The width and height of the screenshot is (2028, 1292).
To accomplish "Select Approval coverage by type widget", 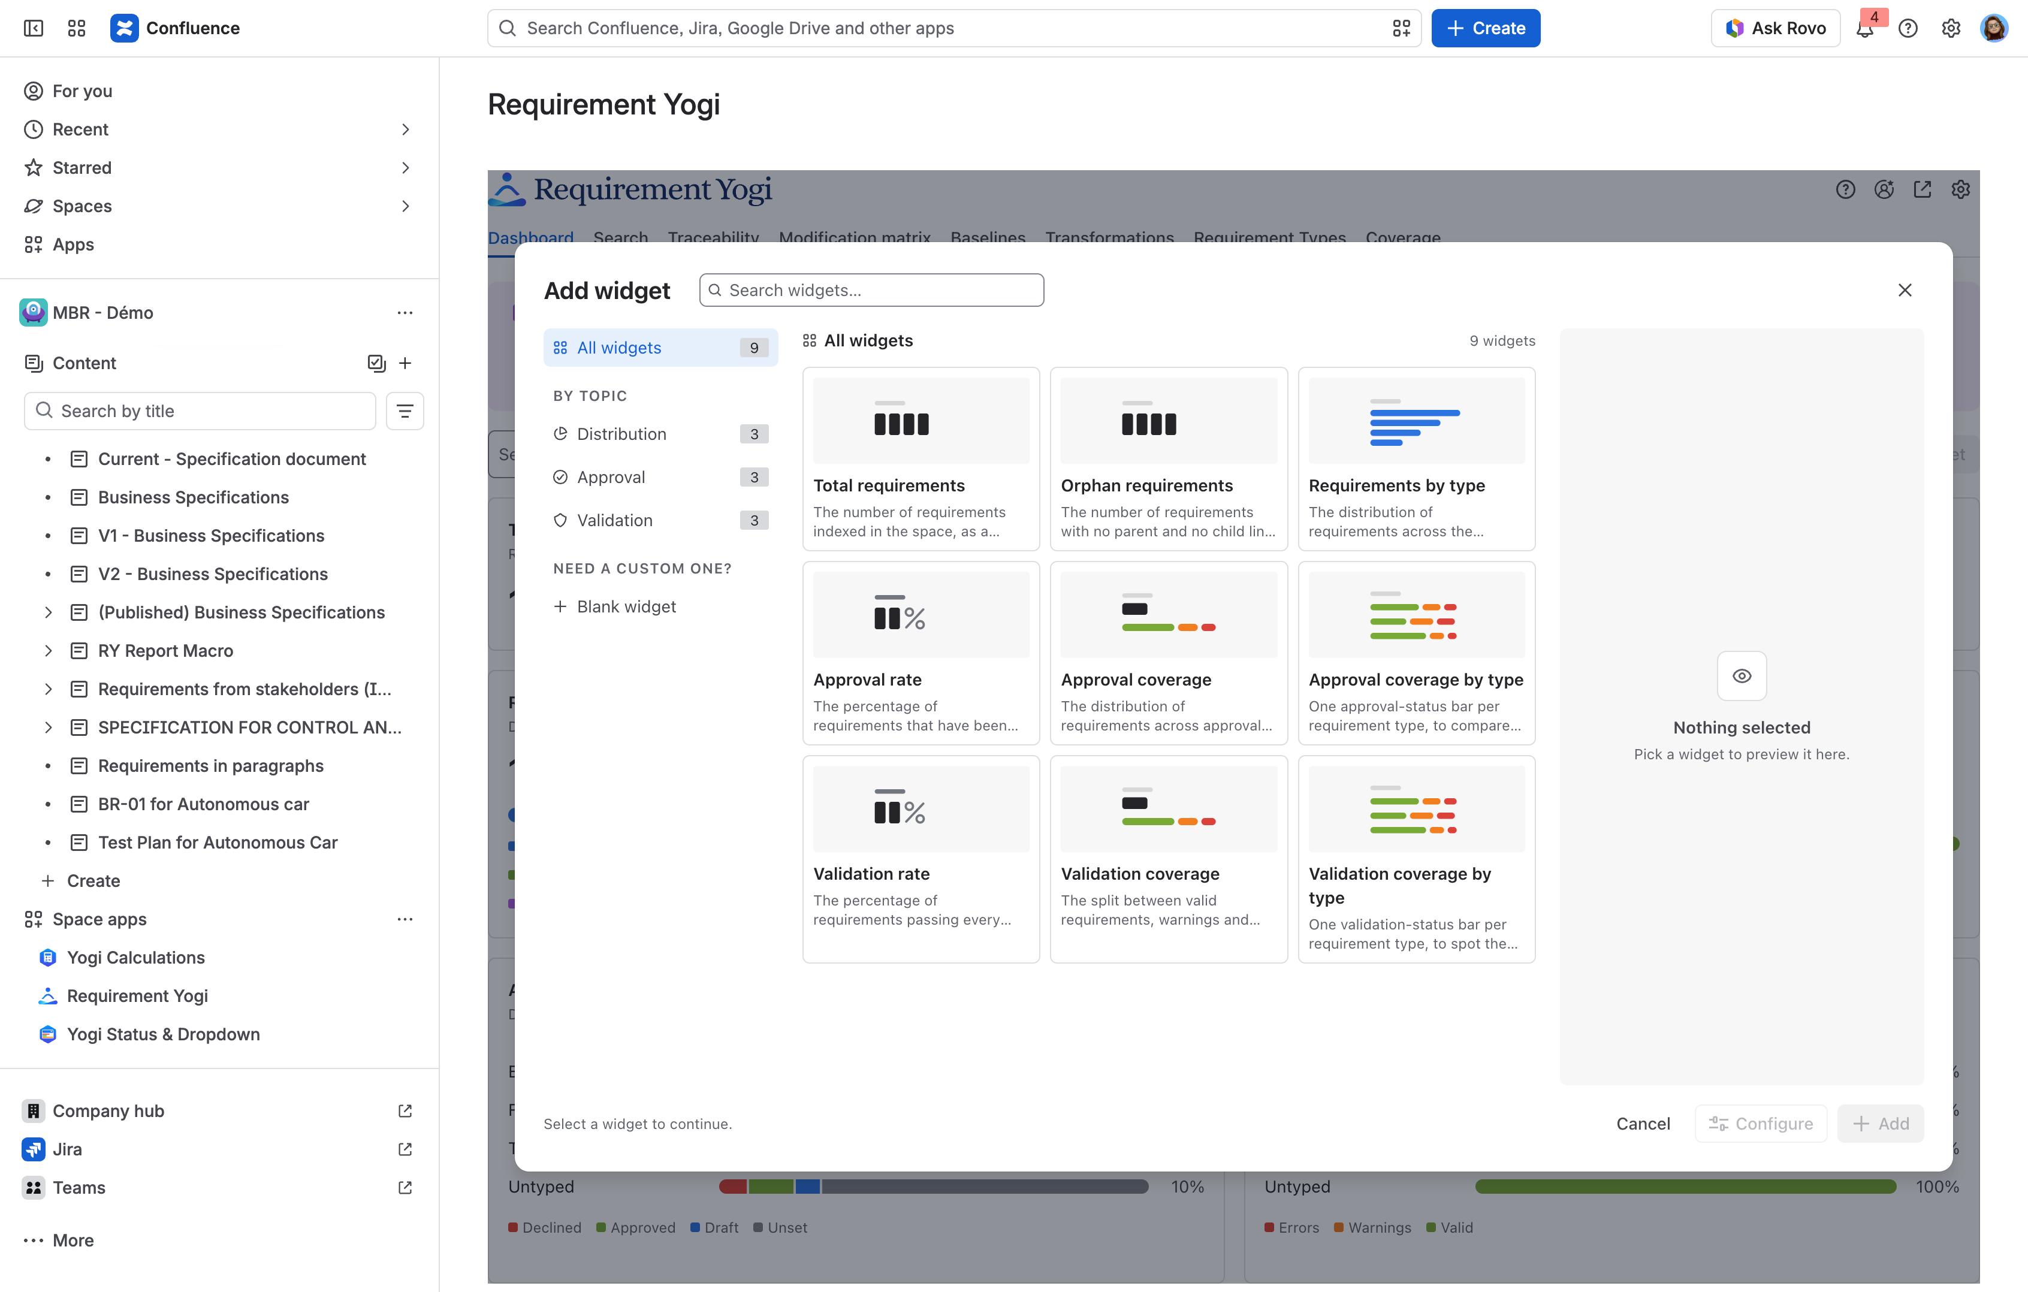I will click(1417, 654).
